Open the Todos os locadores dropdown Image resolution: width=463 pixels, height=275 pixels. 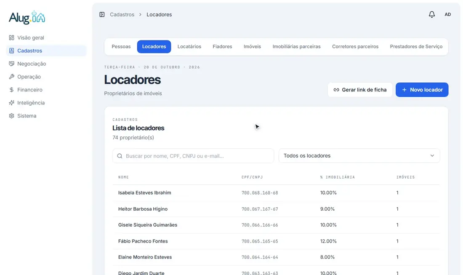click(359, 156)
